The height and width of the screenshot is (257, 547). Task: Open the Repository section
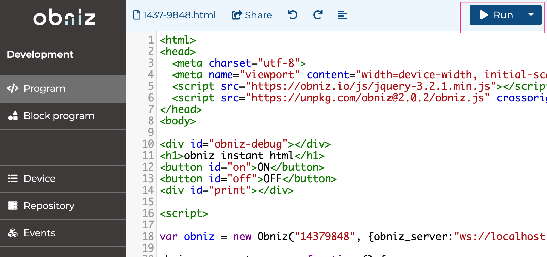49,206
